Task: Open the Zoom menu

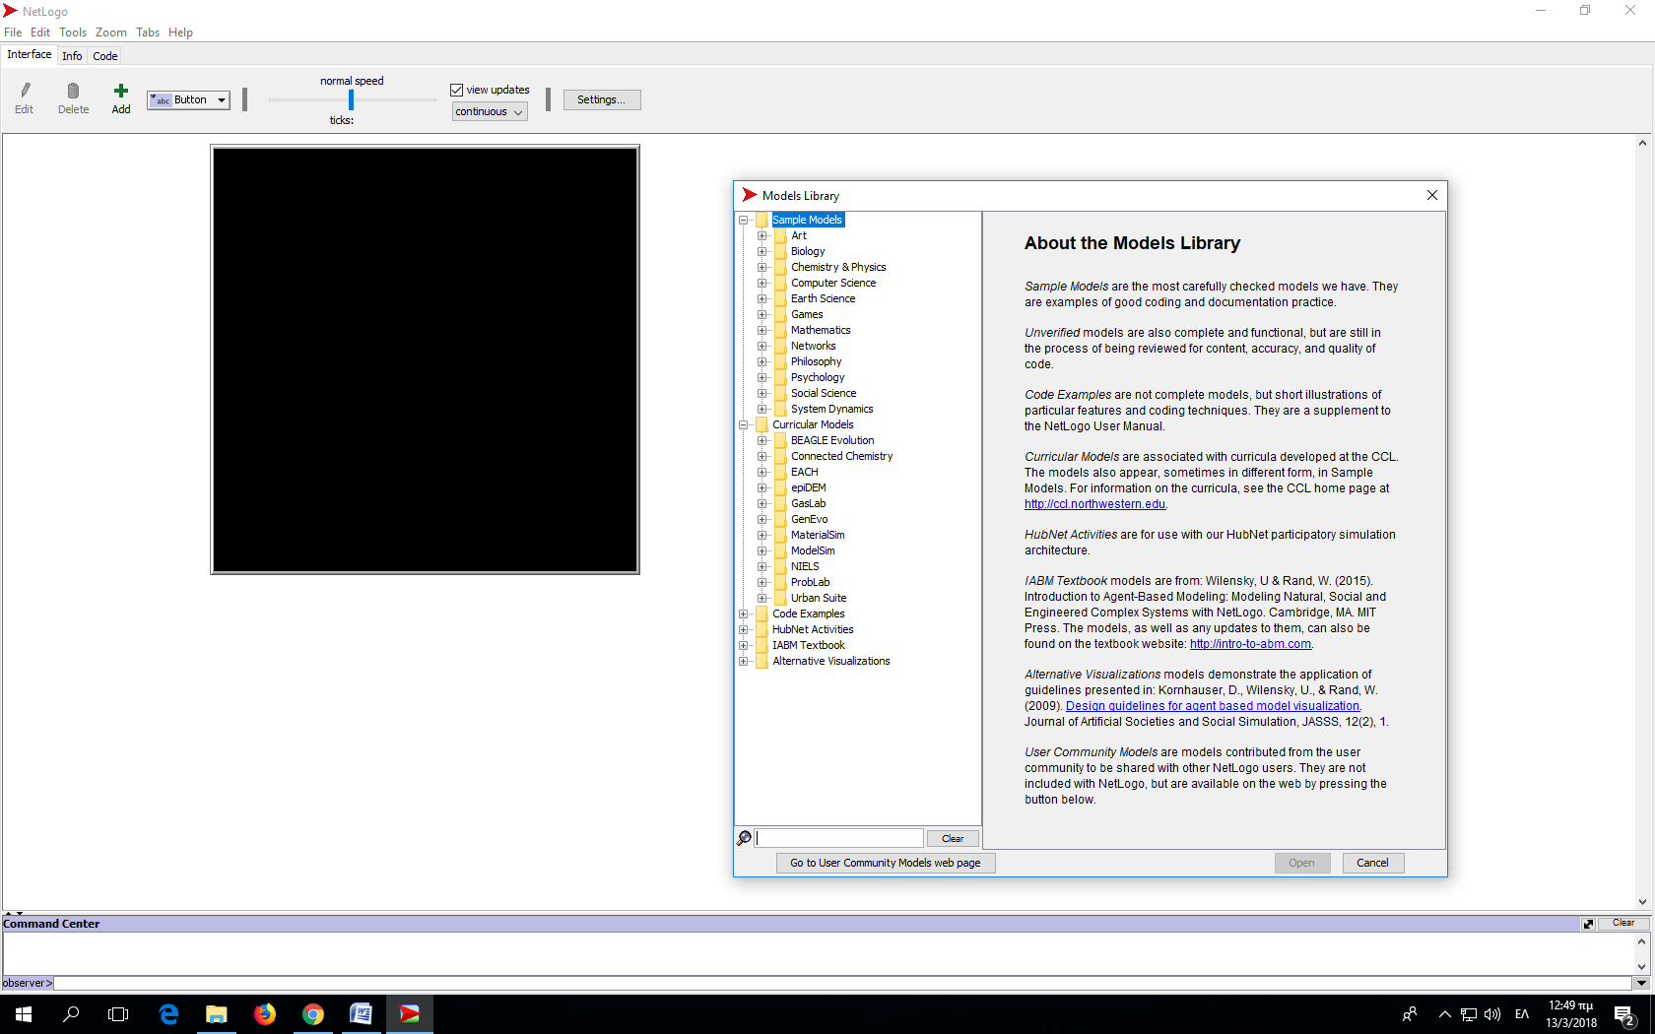Action: tap(111, 32)
